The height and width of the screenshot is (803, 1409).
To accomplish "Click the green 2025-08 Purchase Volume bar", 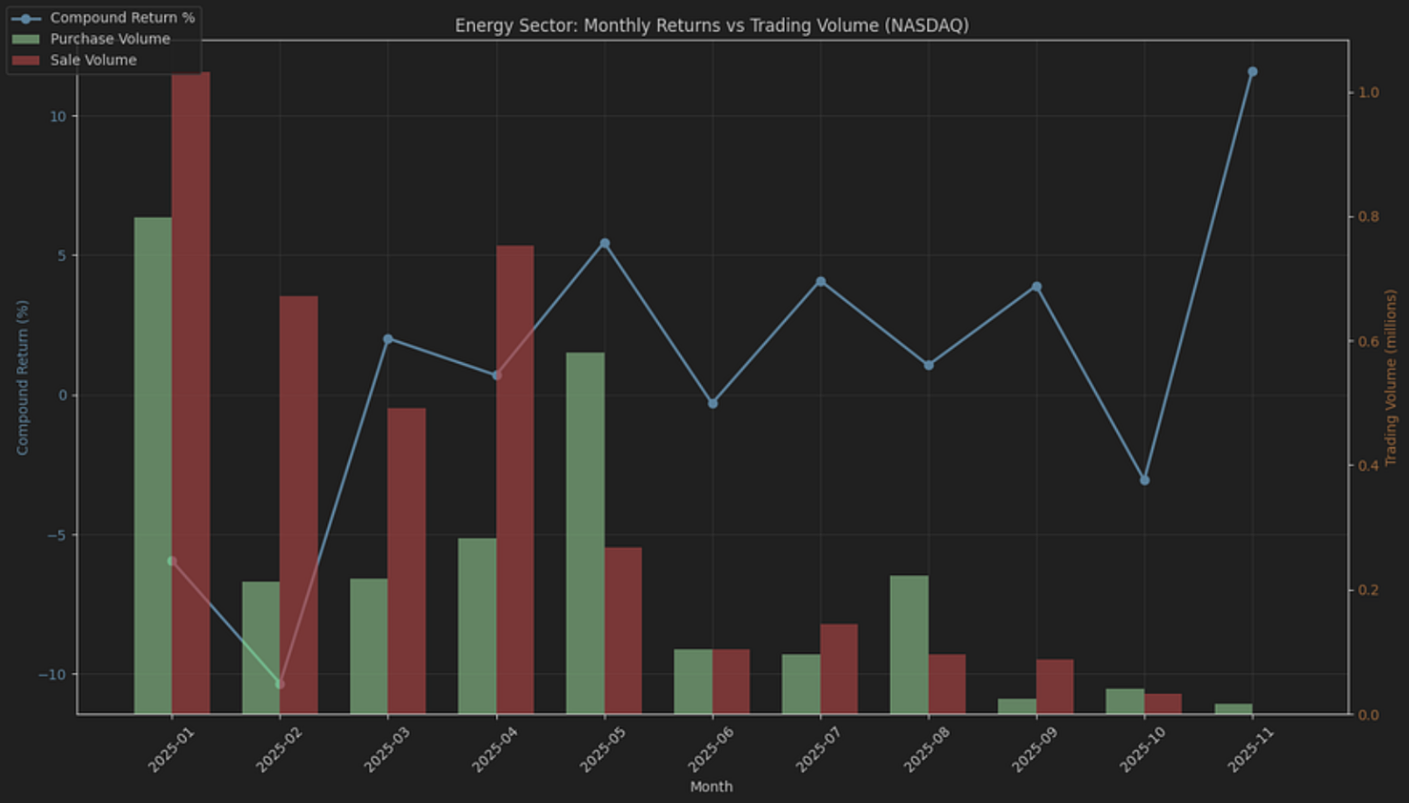I will [909, 643].
